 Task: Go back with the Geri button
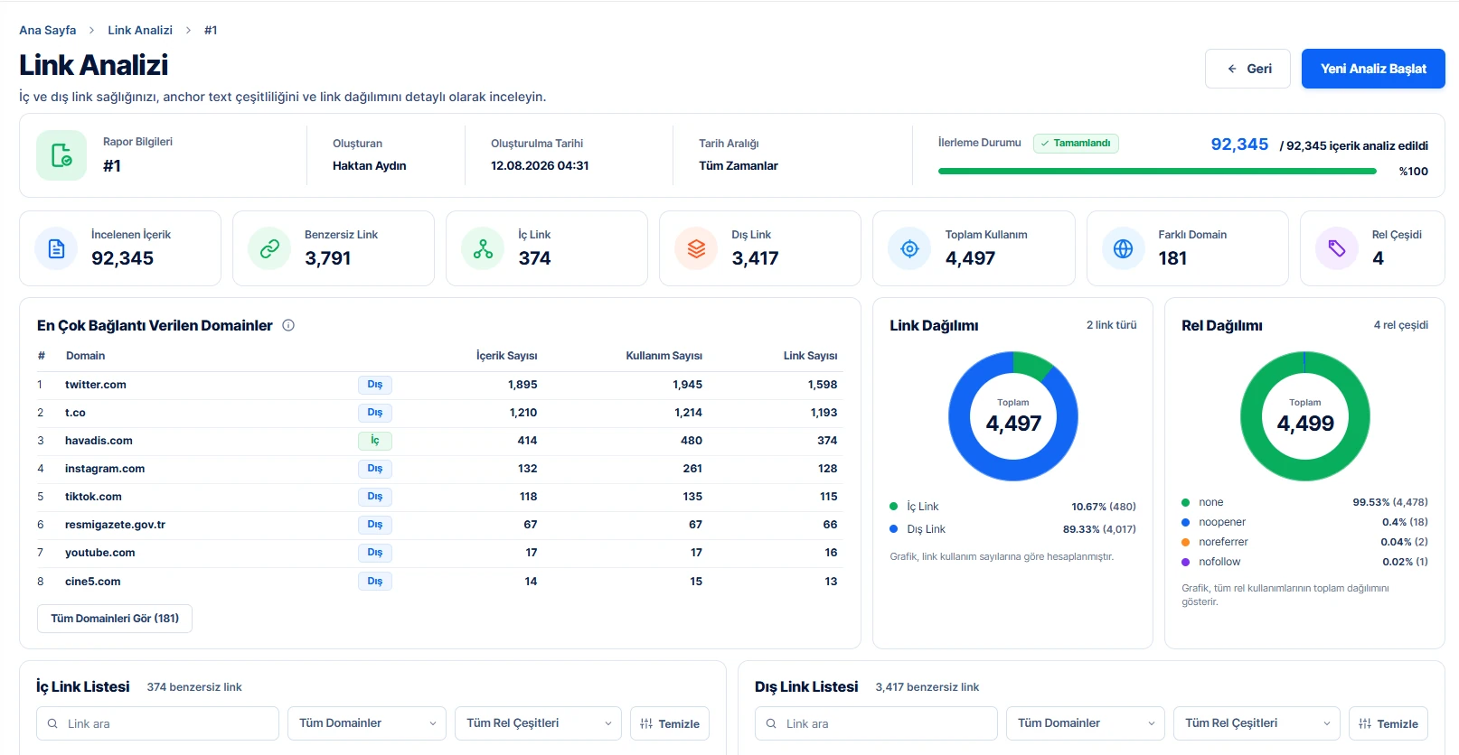(x=1247, y=69)
